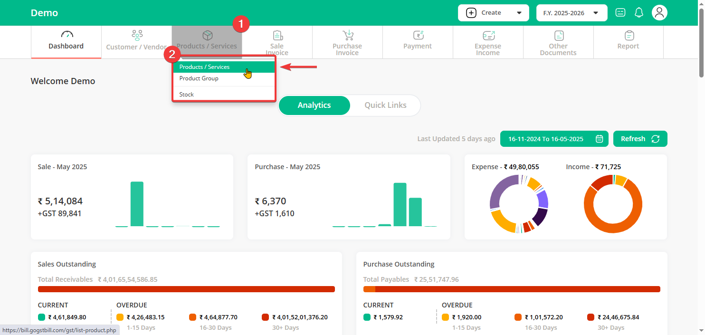Open the Report clipboard icon
The image size is (705, 335).
tap(629, 36)
